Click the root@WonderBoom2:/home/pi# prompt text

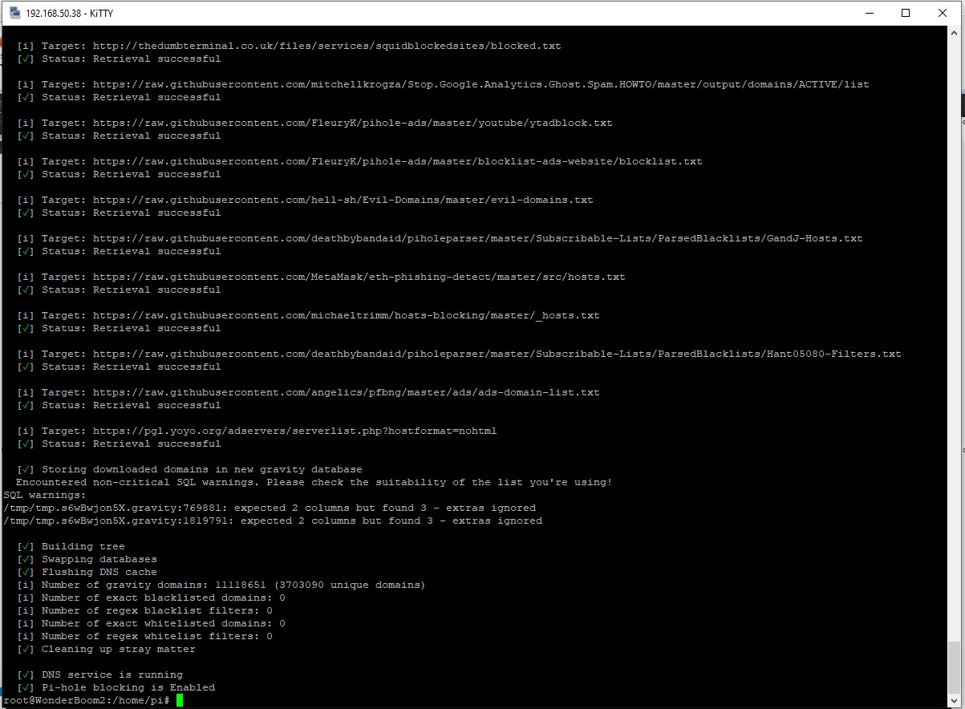[87, 700]
